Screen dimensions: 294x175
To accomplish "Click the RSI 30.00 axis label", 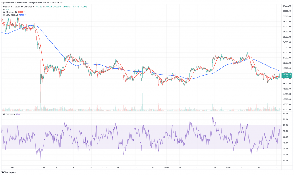I will pyautogui.click(x=285, y=149).
